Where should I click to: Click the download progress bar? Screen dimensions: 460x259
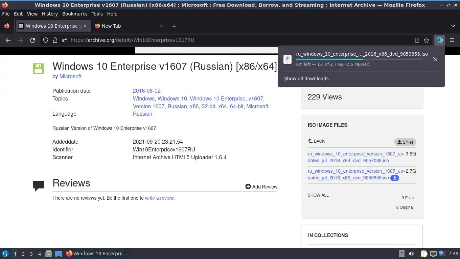pos(359,59)
